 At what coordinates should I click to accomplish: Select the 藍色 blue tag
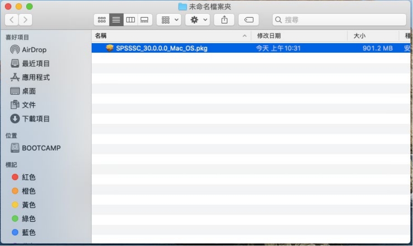23,232
